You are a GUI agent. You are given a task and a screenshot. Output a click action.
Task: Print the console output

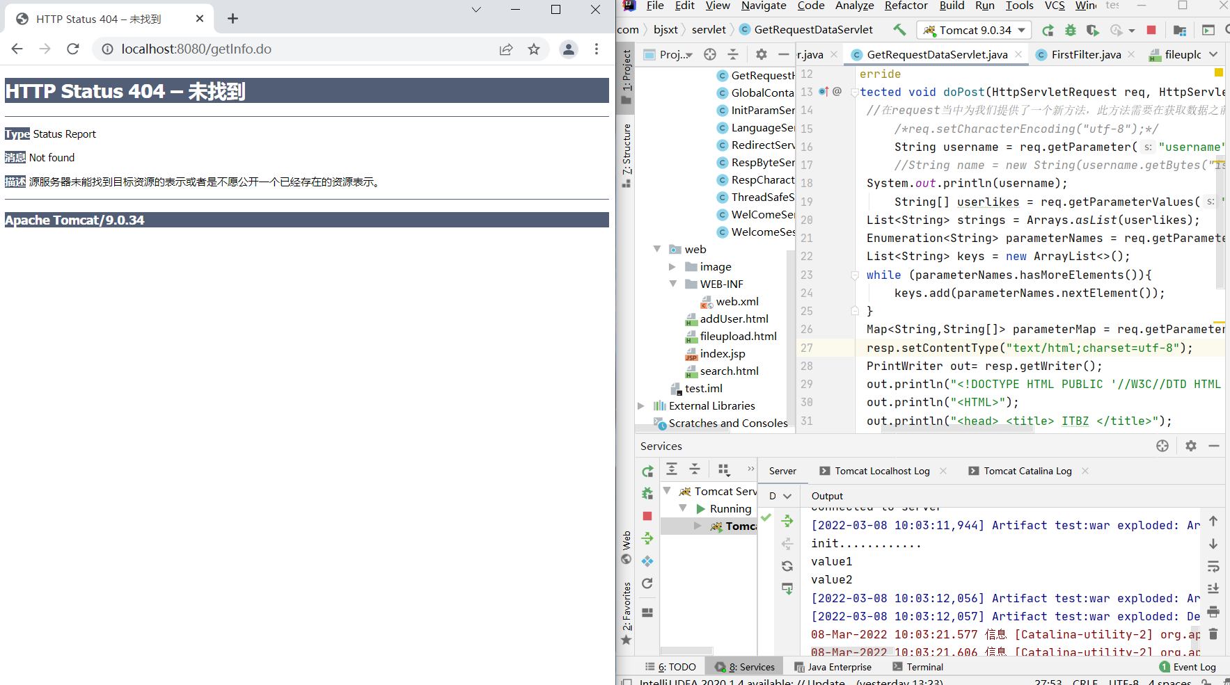tap(1213, 611)
